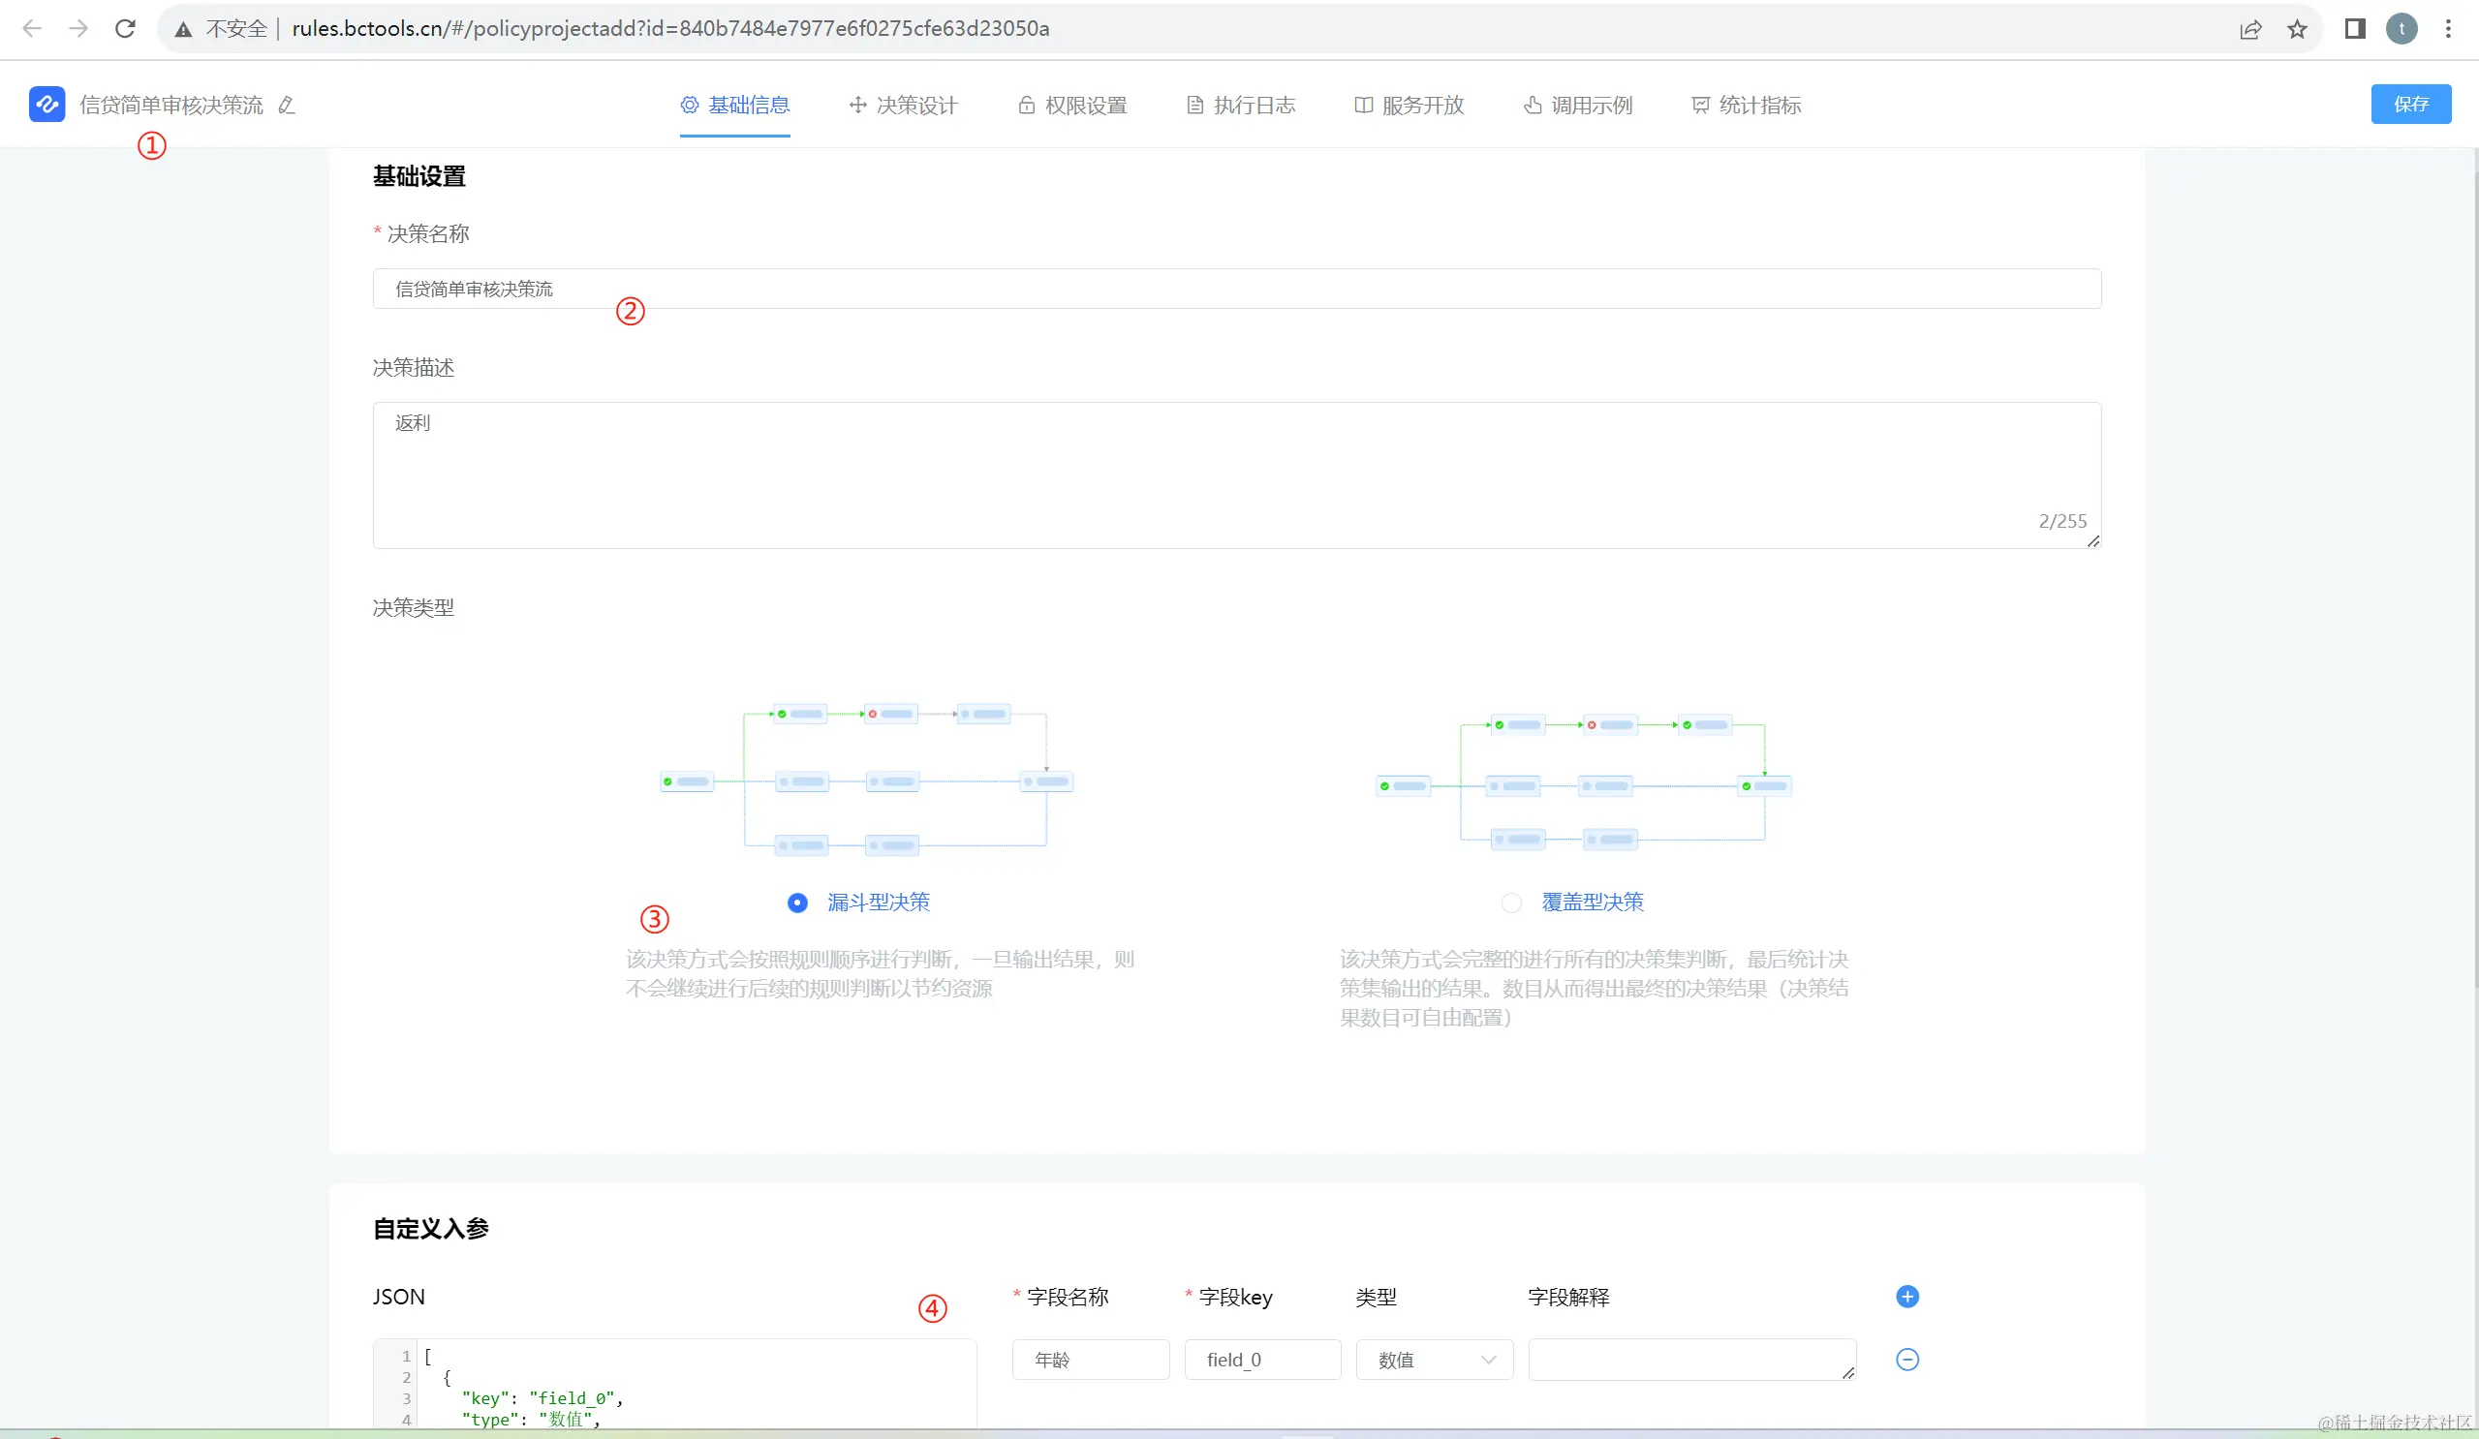Image resolution: width=2479 pixels, height=1439 pixels.
Task: Click the 决策名称 input field
Action: point(1235,290)
